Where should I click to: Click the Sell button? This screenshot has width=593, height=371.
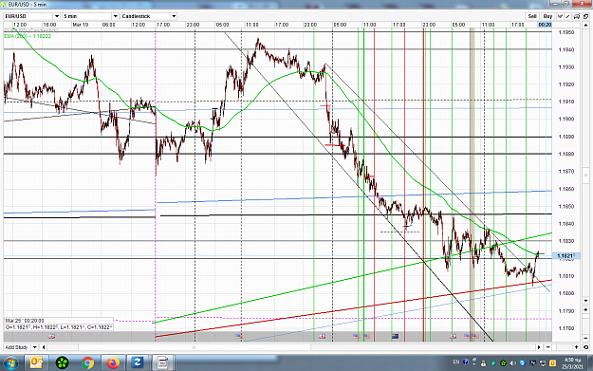[532, 16]
